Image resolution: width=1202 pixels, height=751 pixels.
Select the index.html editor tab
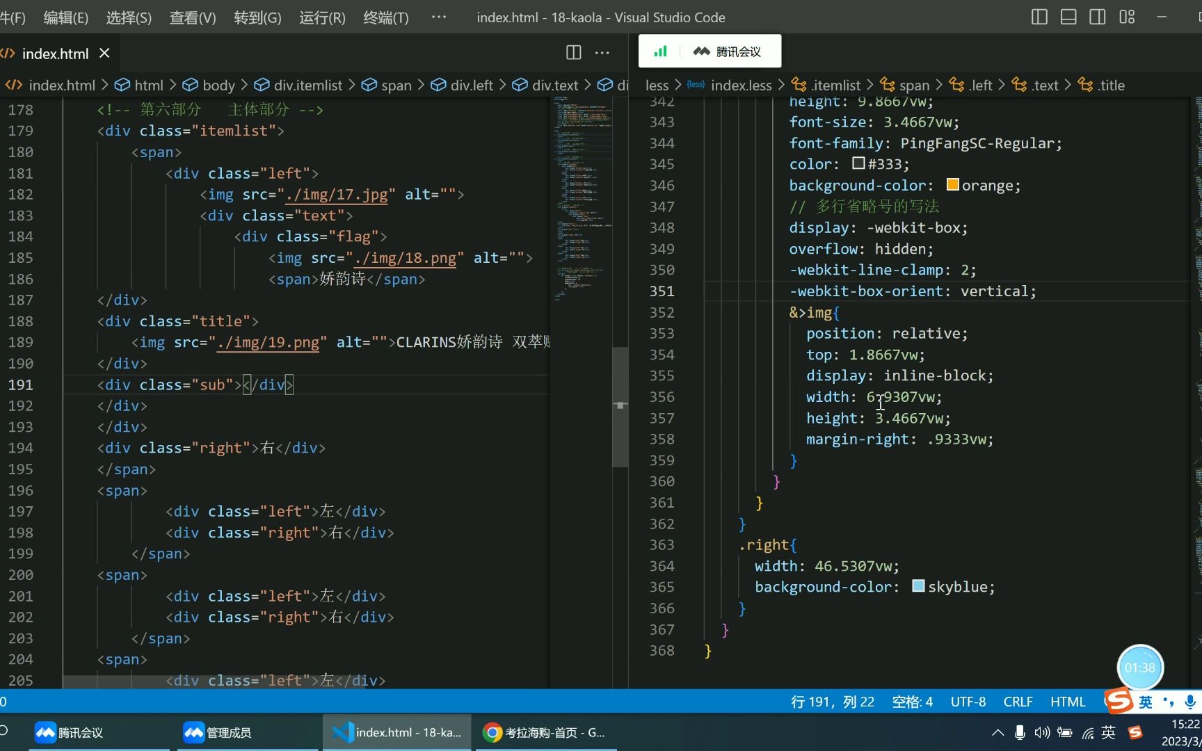click(x=56, y=53)
